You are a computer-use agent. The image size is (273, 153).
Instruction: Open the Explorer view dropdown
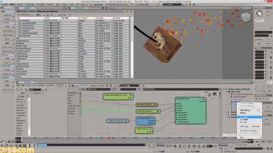pyautogui.click(x=27, y=8)
